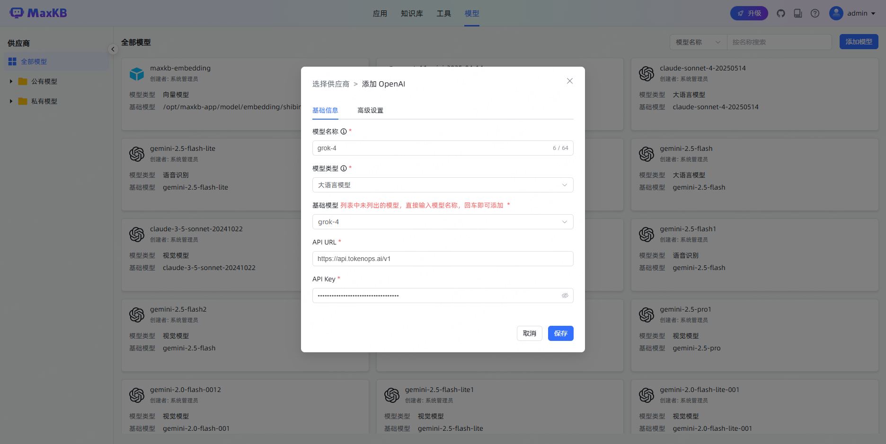Screen dimensions: 886x444
Task: Click the admin user avatar
Action: pos(836,13)
